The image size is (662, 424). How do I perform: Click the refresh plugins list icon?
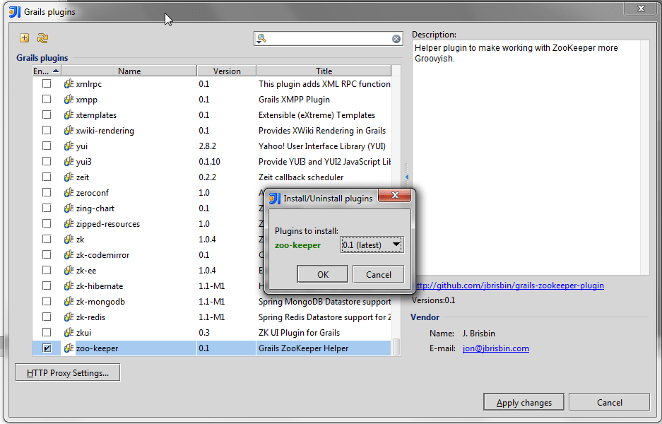pyautogui.click(x=42, y=38)
